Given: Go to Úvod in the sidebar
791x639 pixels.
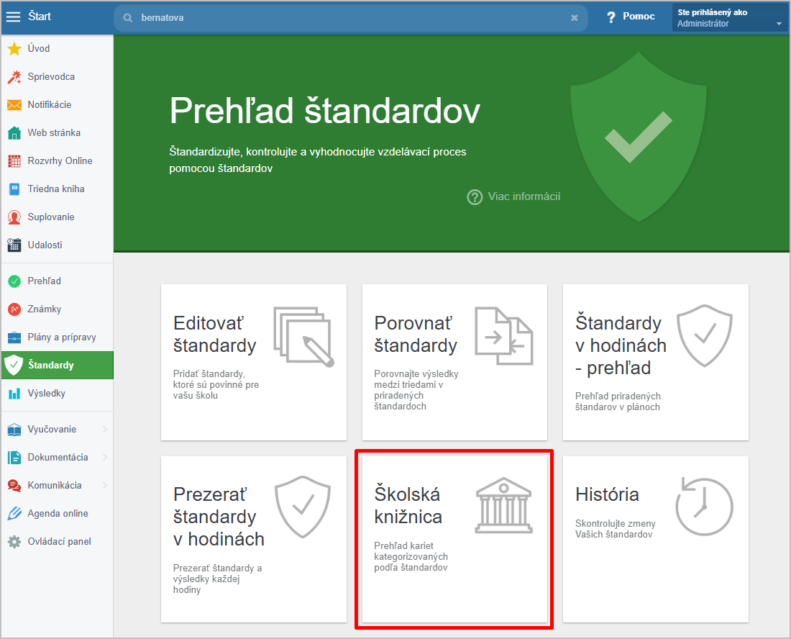Looking at the screenshot, I should [57, 48].
